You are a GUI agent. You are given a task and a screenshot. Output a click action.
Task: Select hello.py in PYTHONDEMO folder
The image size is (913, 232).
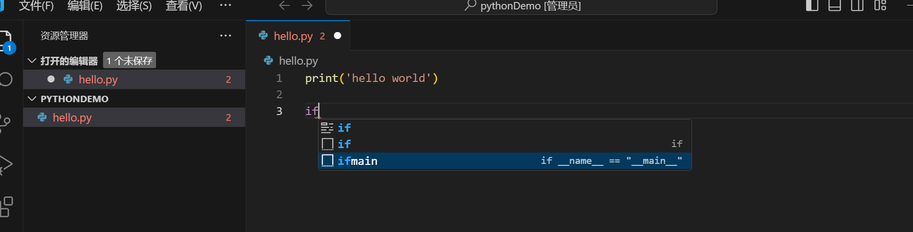[134, 117]
